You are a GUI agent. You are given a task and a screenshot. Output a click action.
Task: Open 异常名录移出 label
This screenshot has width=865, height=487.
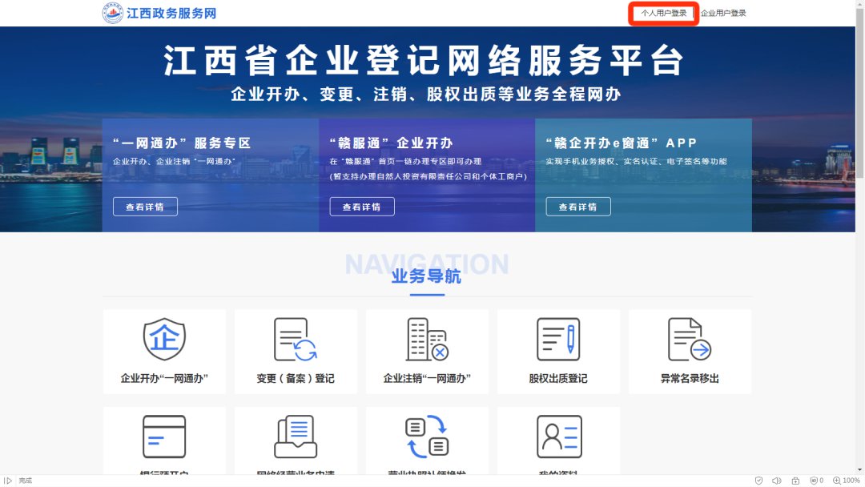(x=690, y=378)
